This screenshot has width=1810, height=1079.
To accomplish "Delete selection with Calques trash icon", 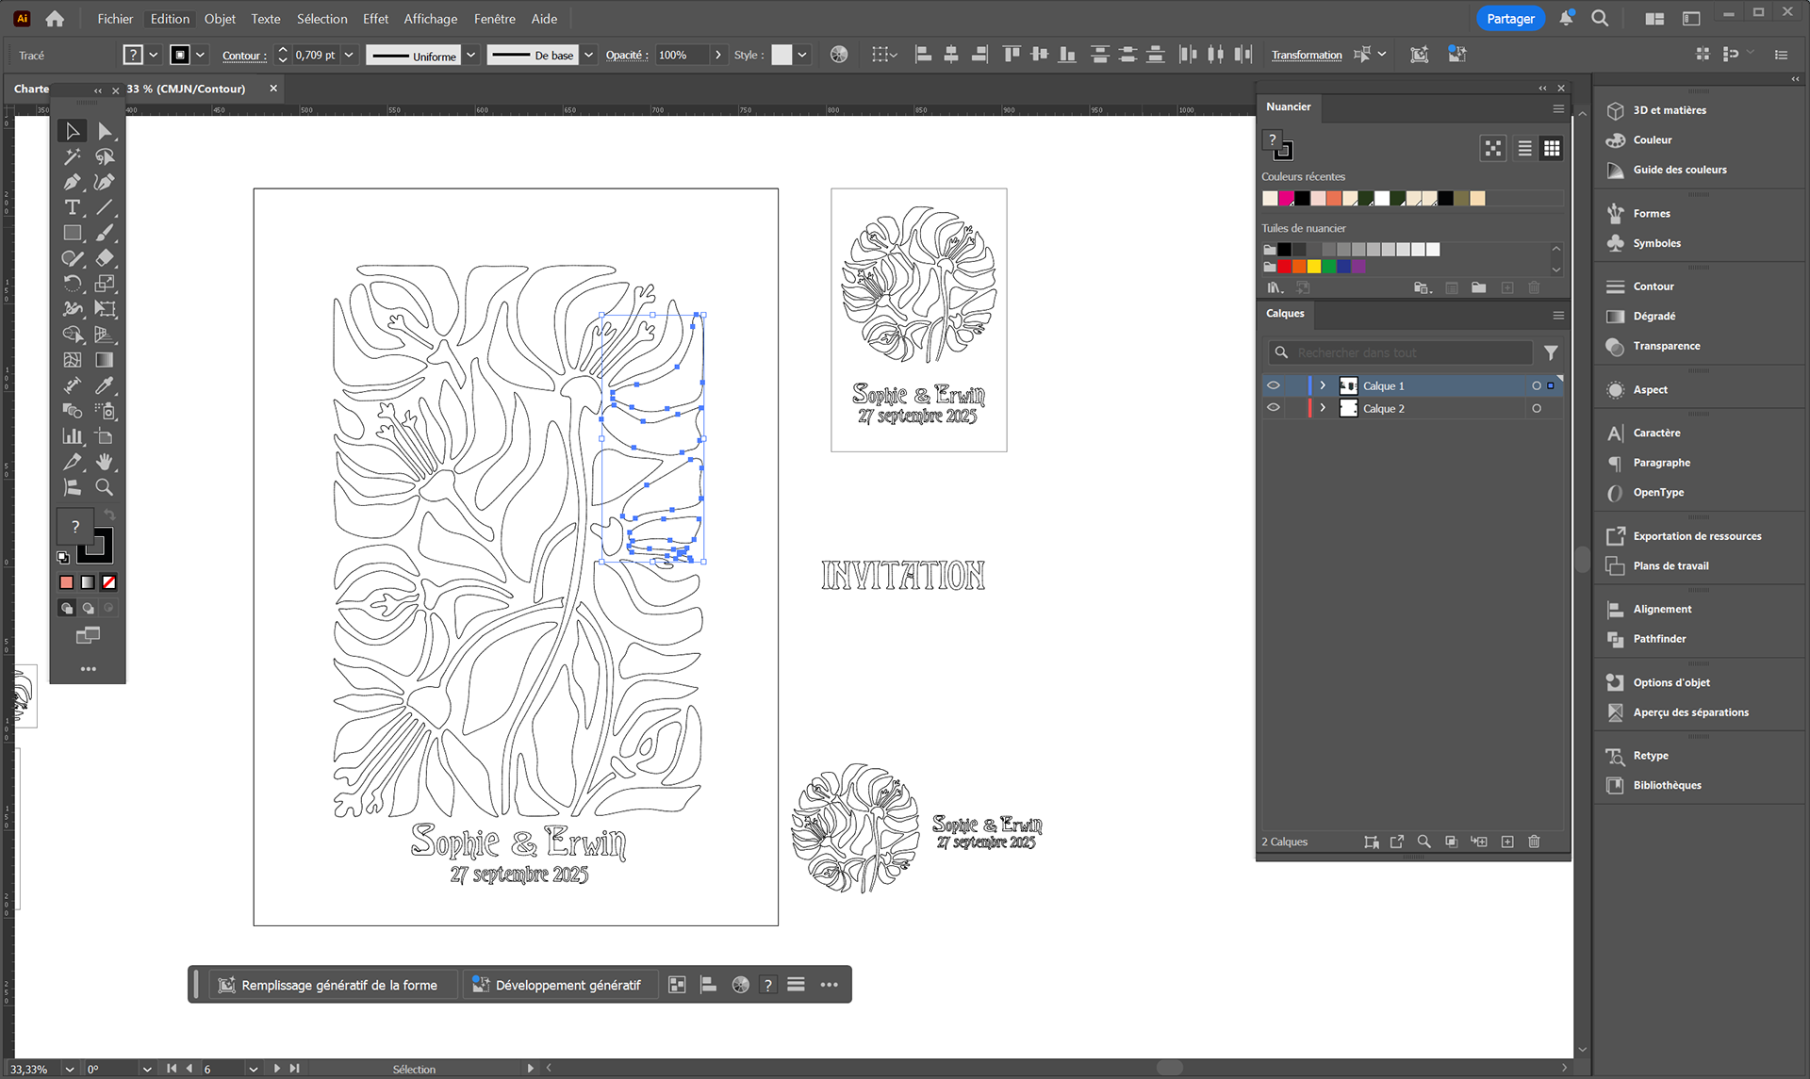I will [1534, 842].
